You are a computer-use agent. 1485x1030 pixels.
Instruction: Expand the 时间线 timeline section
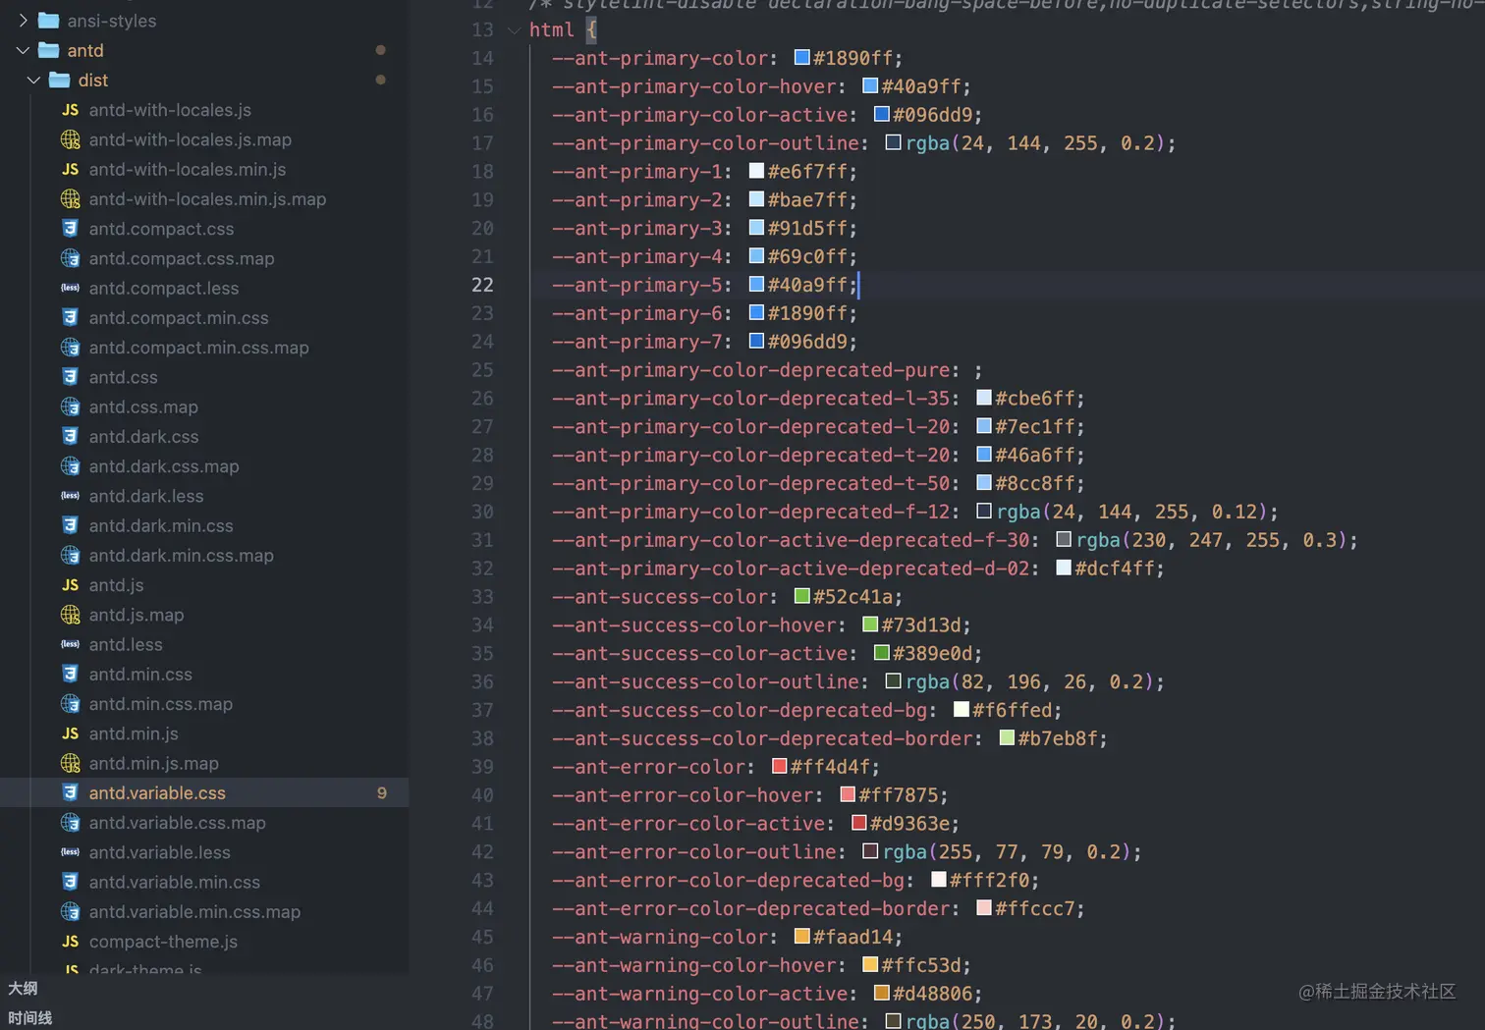pyautogui.click(x=30, y=1017)
